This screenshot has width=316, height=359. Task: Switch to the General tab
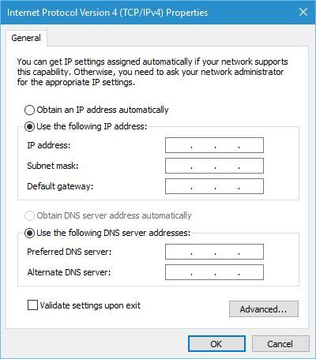26,38
